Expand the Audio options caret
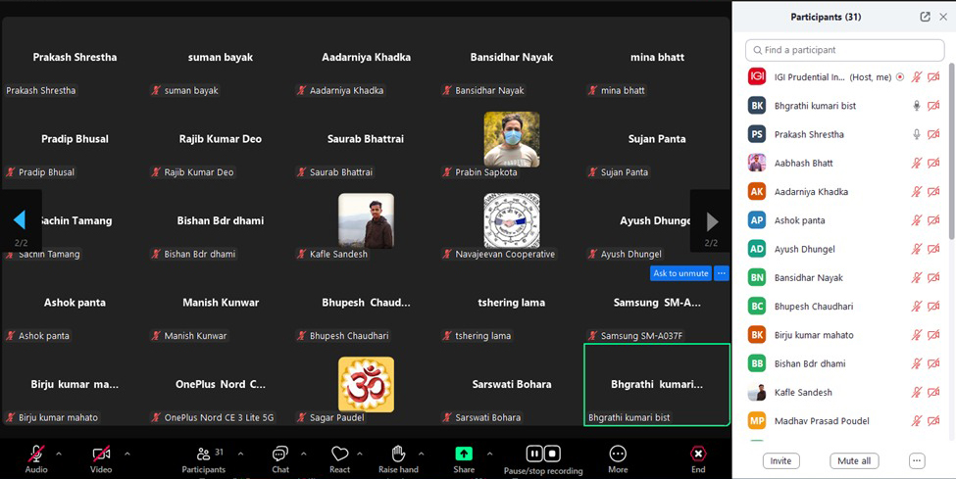 coord(59,454)
